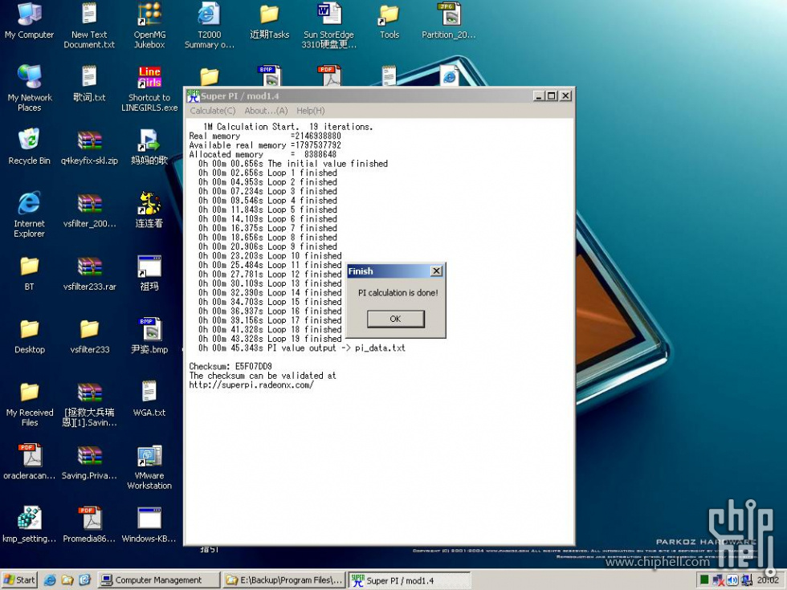Select the 尹姿.bmp image file icon
The image size is (787, 590).
(x=149, y=336)
